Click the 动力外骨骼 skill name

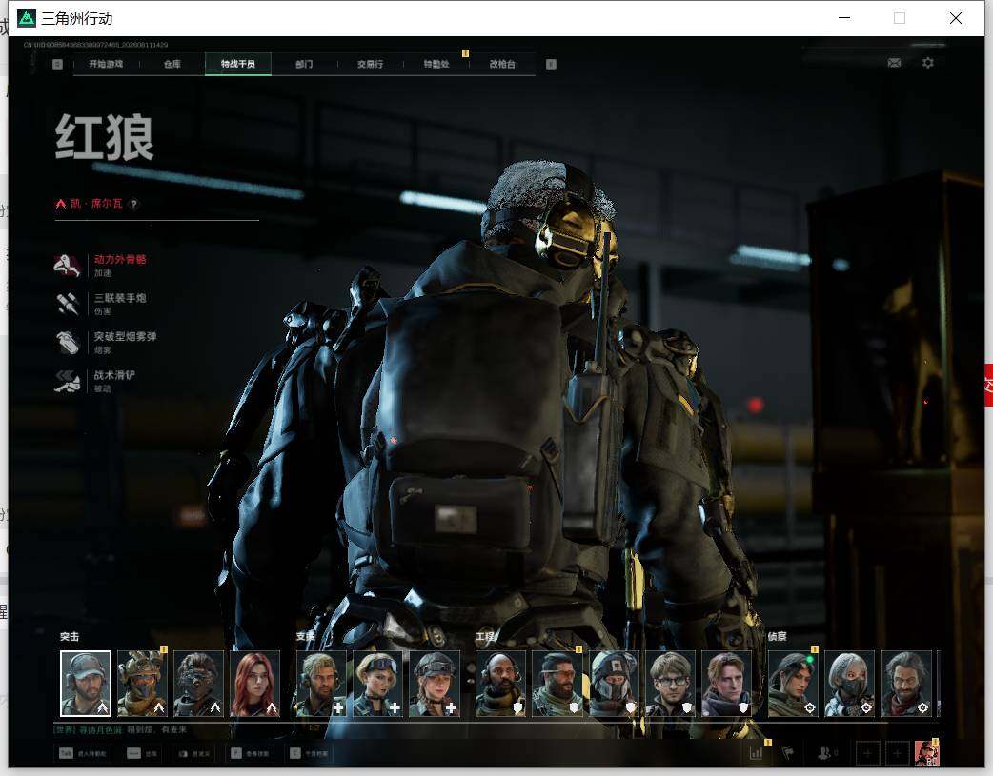tap(120, 260)
